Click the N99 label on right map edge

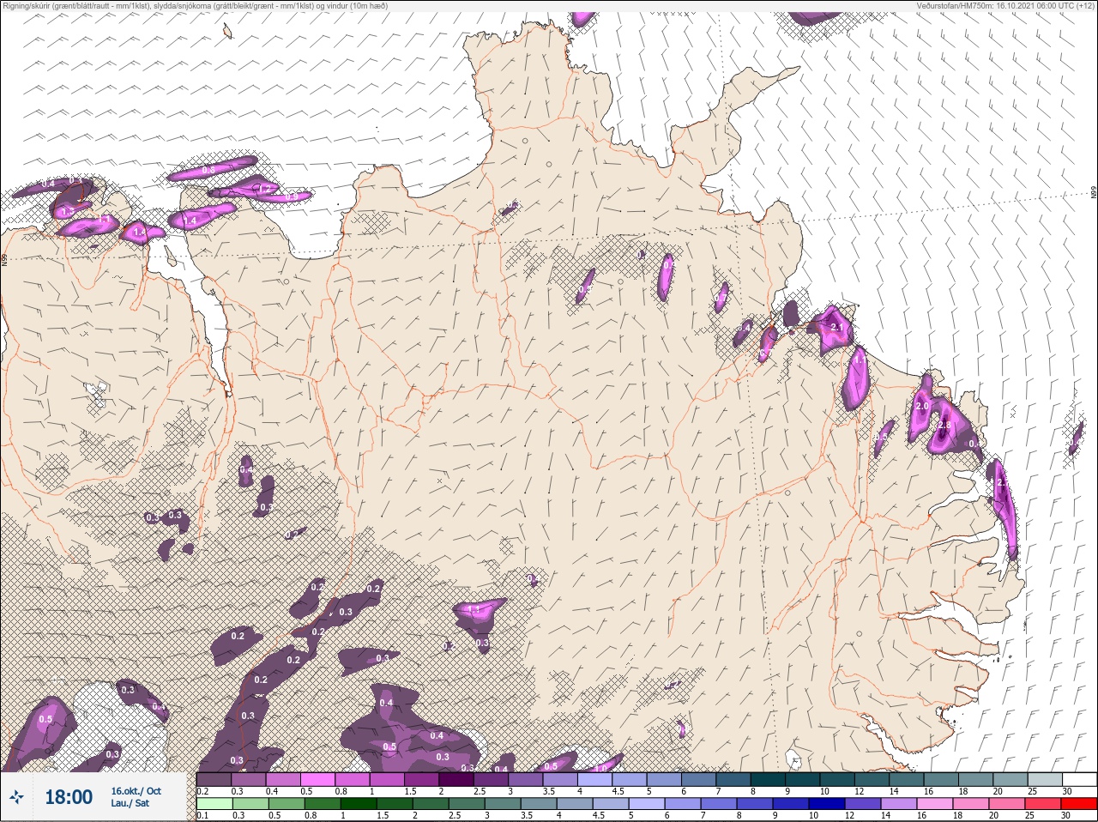[1094, 194]
